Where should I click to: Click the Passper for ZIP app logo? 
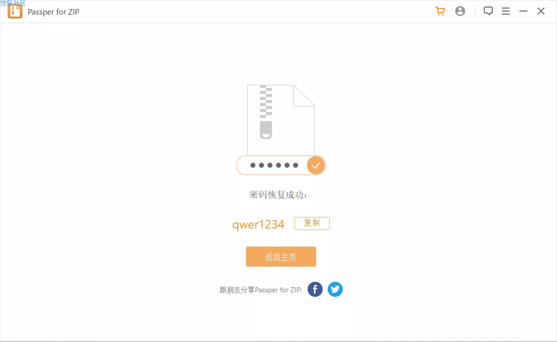(15, 12)
